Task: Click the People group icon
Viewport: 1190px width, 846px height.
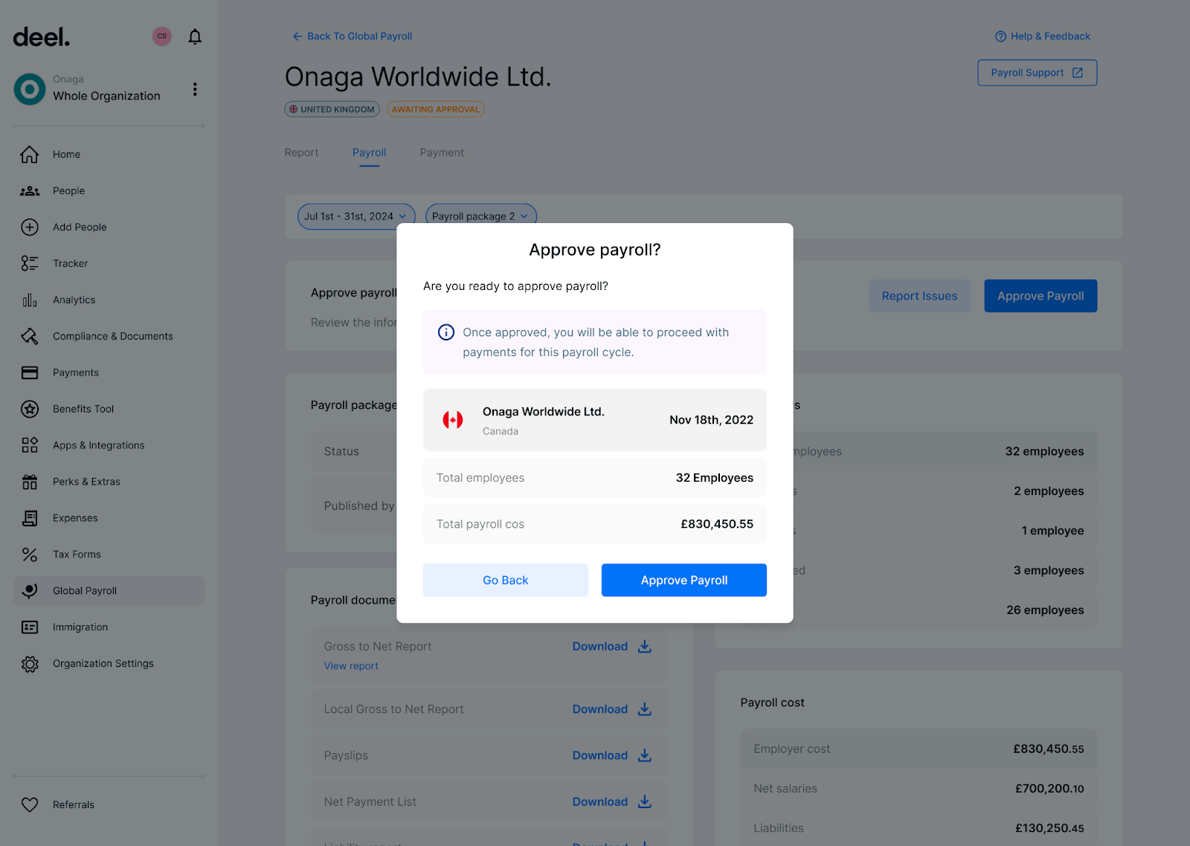Action: (30, 191)
